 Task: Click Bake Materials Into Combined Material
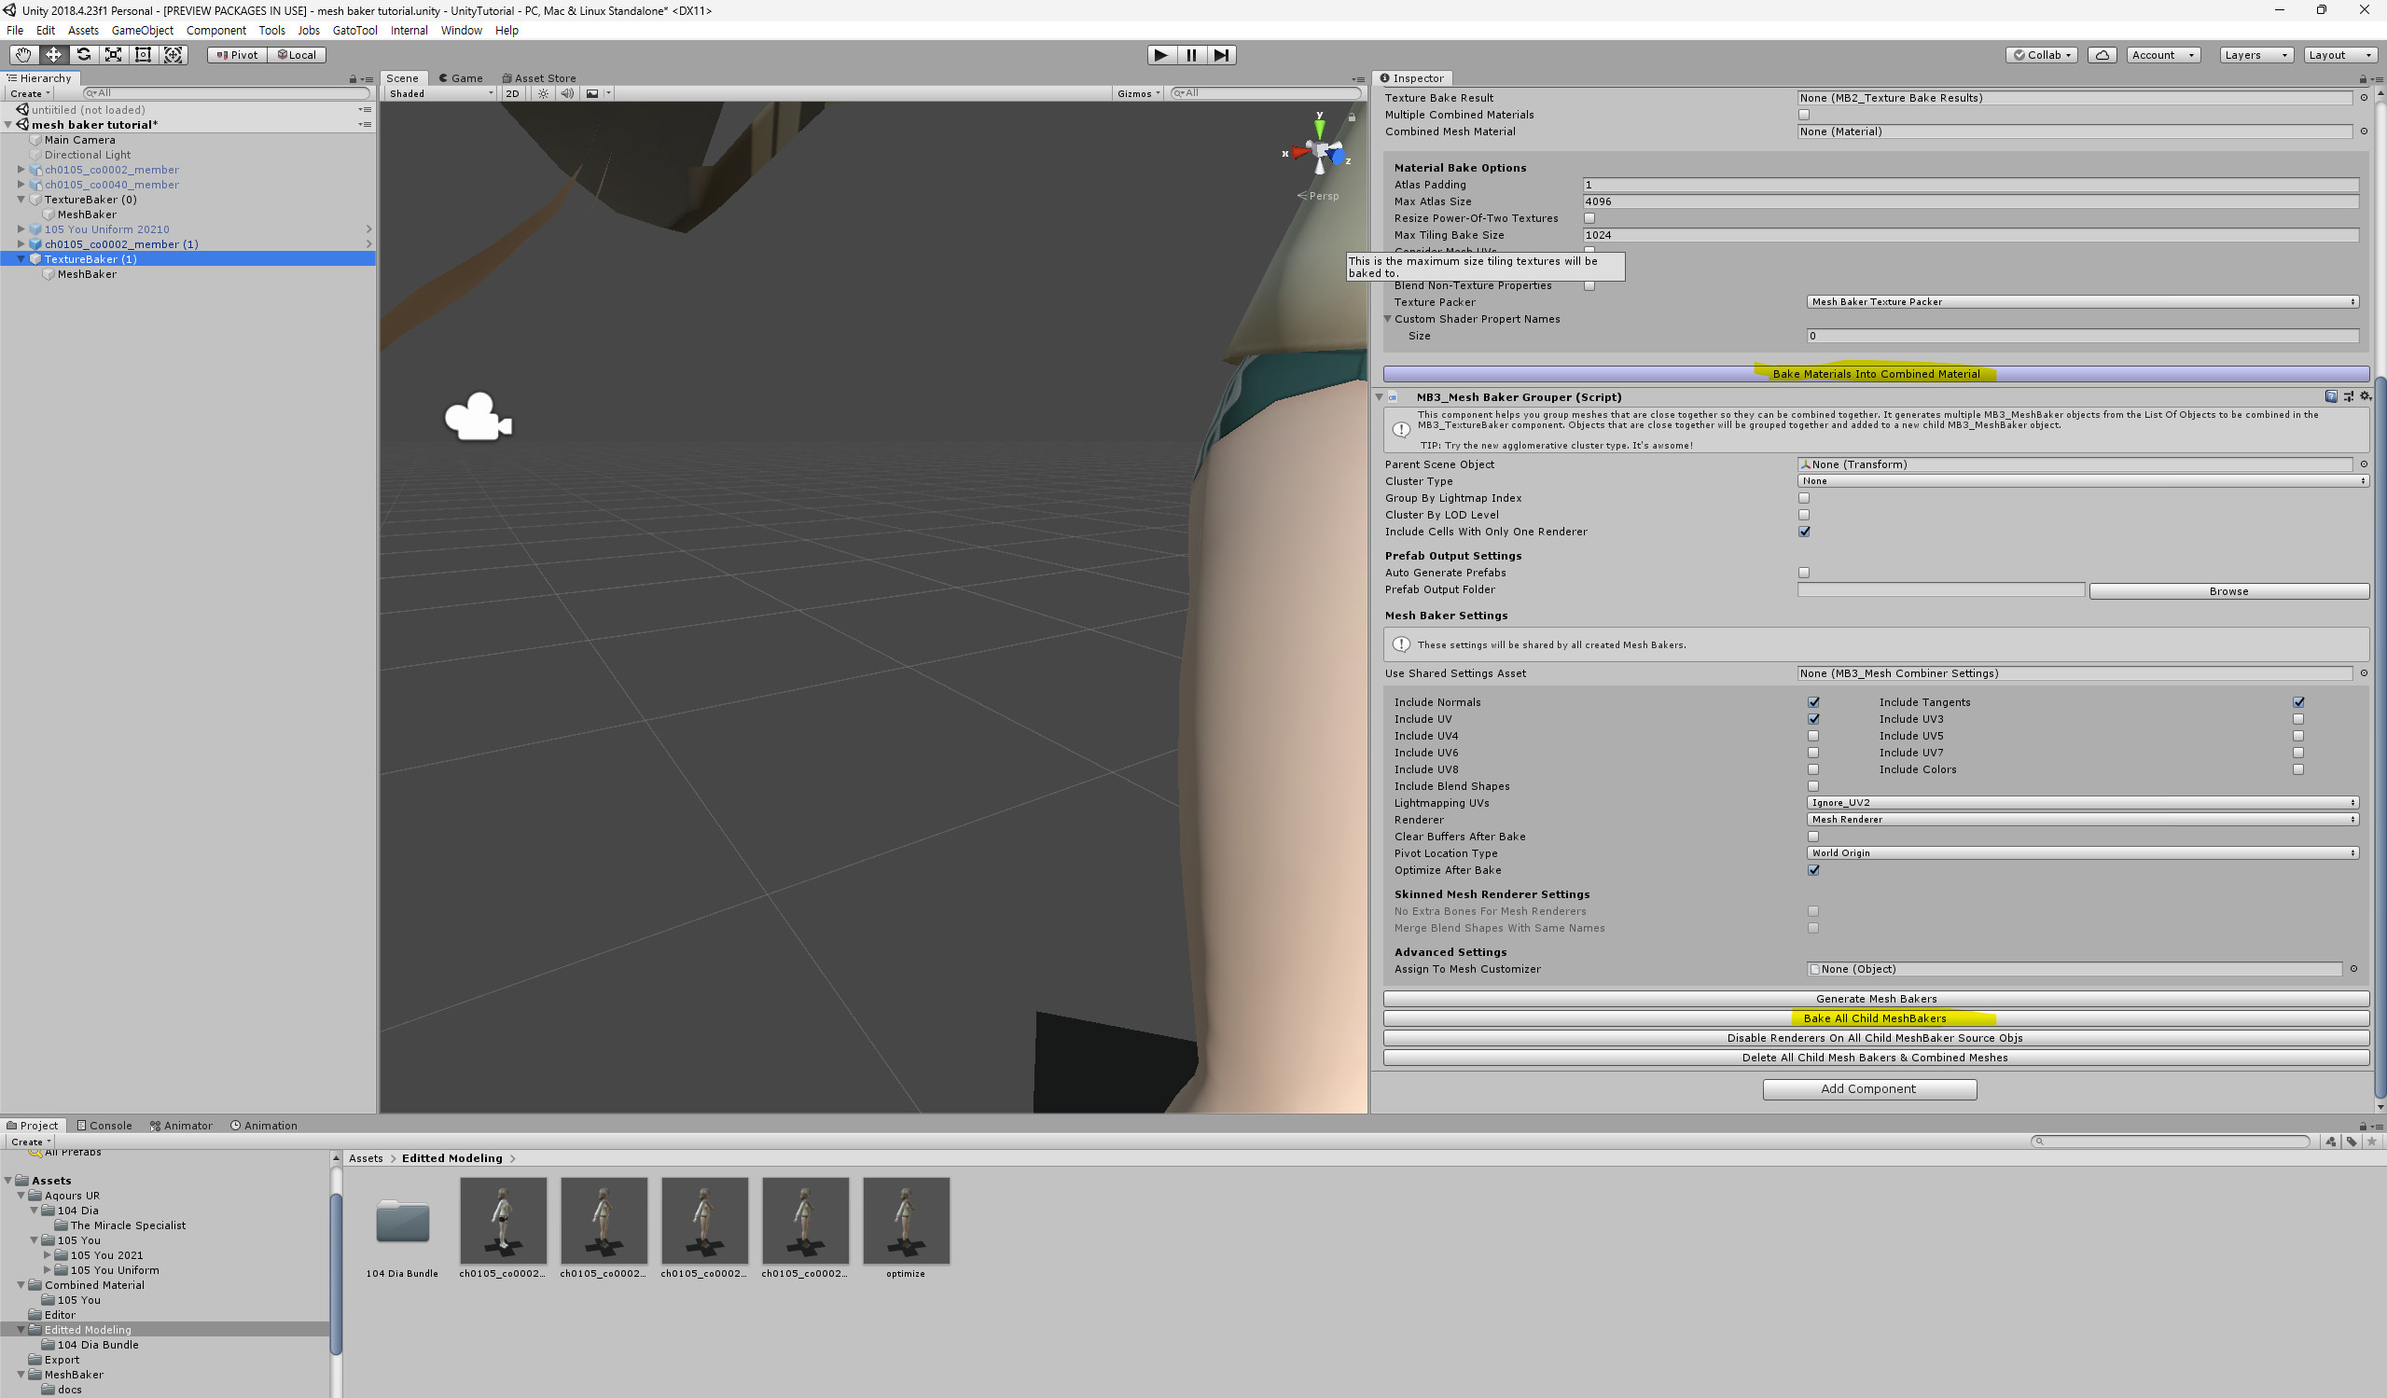(x=1876, y=373)
